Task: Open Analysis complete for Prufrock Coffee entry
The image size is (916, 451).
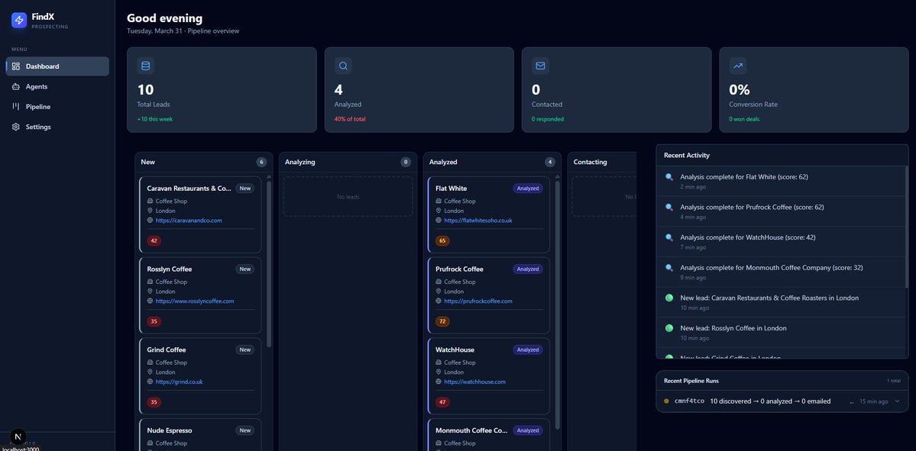Action: pyautogui.click(x=782, y=211)
